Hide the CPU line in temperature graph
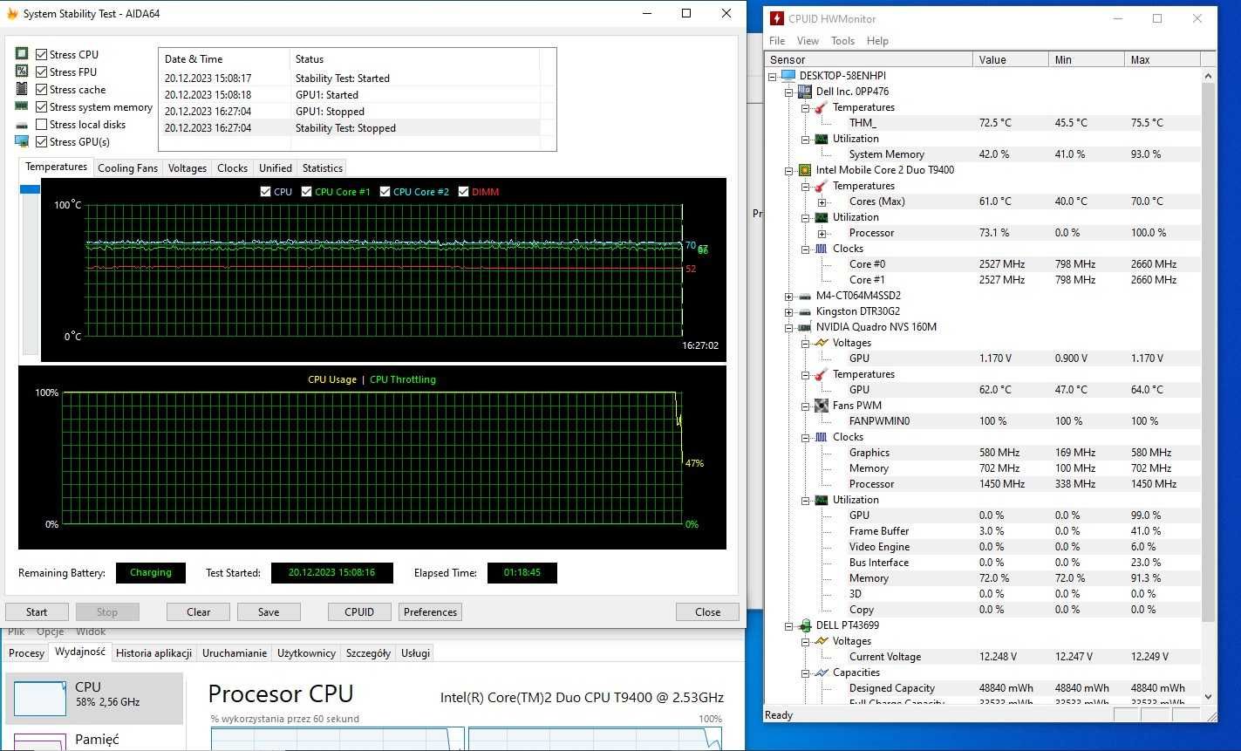The height and width of the screenshot is (751, 1241). coord(266,191)
